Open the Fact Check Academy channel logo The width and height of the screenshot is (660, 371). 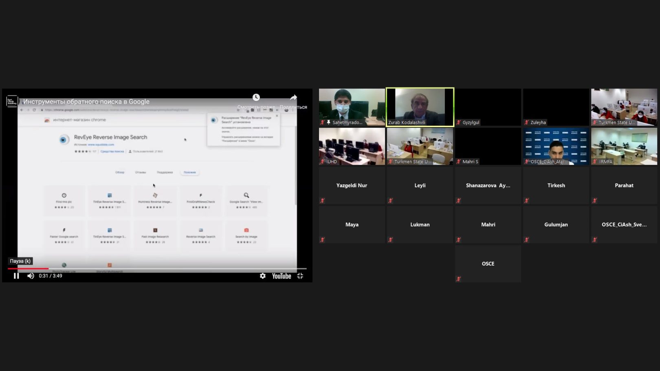click(x=12, y=101)
